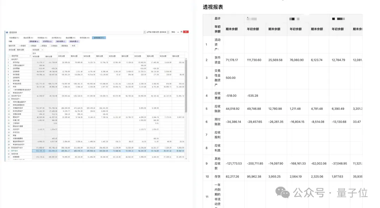Screen dimensions: 380x208
Task: Click cell -34,386.14 in 预付账款 row
Action: 233,122
